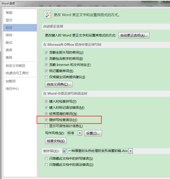The height and width of the screenshot is (179, 170).
Task: Uncheck 标记重复单词 option
Action: 46,71
